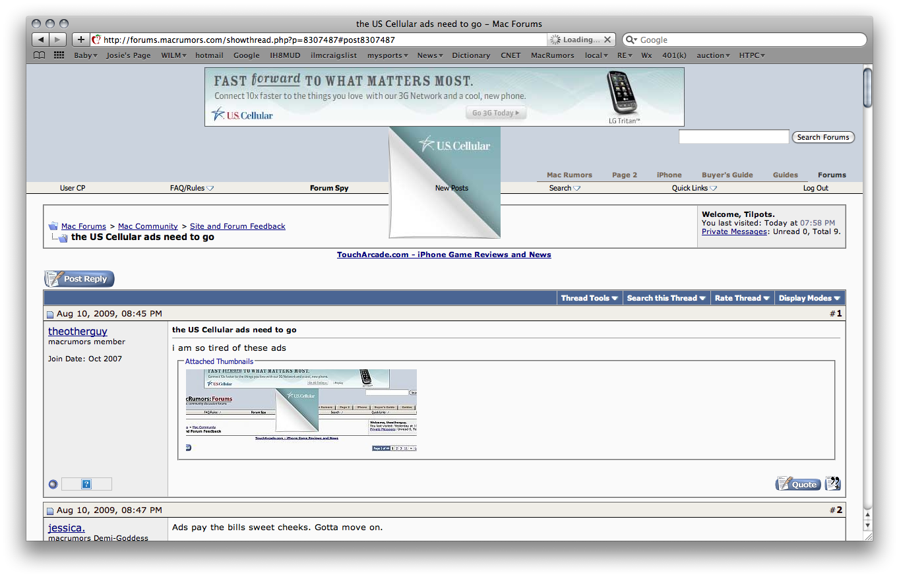Open the attached thumbnail in post #1
Viewport: 899px width, 577px height.
tap(301, 411)
